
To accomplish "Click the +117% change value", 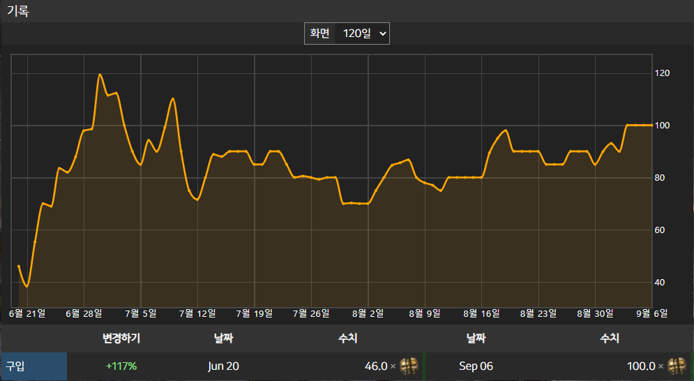I will pyautogui.click(x=121, y=366).
